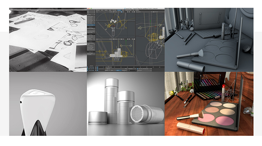Click the Create Key button
Image resolution: width=262 pixels, height=146 pixels.
144,70
